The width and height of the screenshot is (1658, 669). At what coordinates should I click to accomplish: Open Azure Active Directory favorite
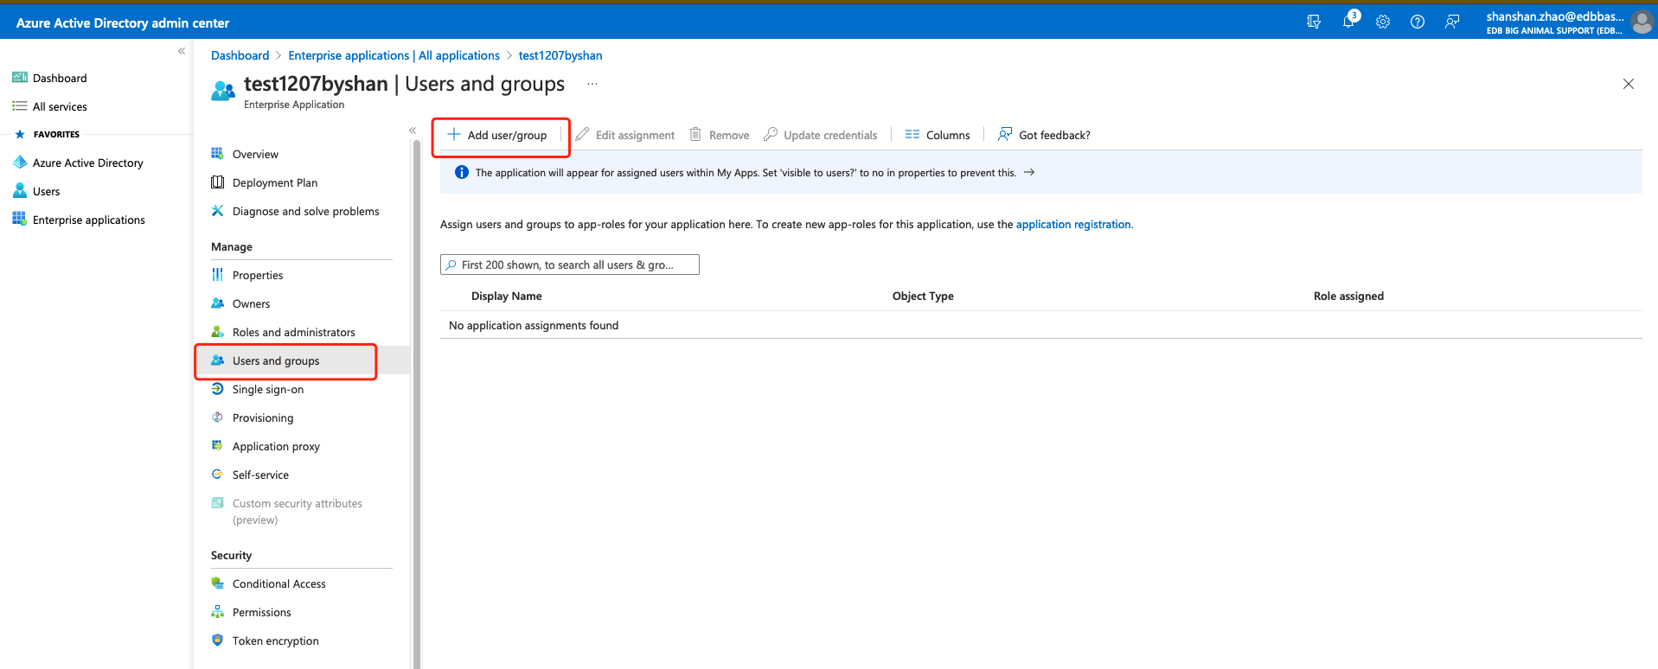pos(87,162)
